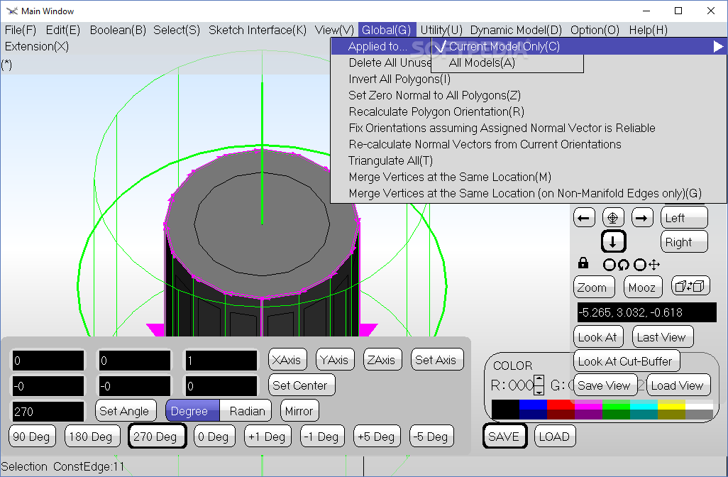Select the move/pan view mode radio icon

pos(646,265)
